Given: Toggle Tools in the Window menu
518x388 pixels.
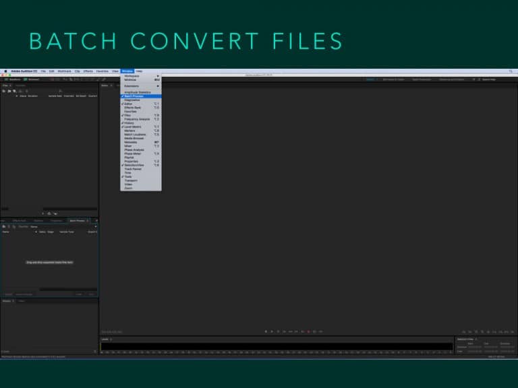Looking at the screenshot, I should coord(141,176).
